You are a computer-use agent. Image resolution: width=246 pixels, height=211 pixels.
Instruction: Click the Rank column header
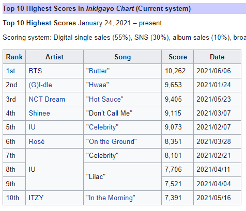(x=14, y=57)
